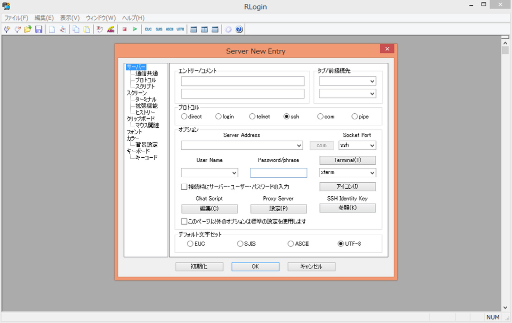
Task: Click the vertical split window icon
Action: (204, 29)
